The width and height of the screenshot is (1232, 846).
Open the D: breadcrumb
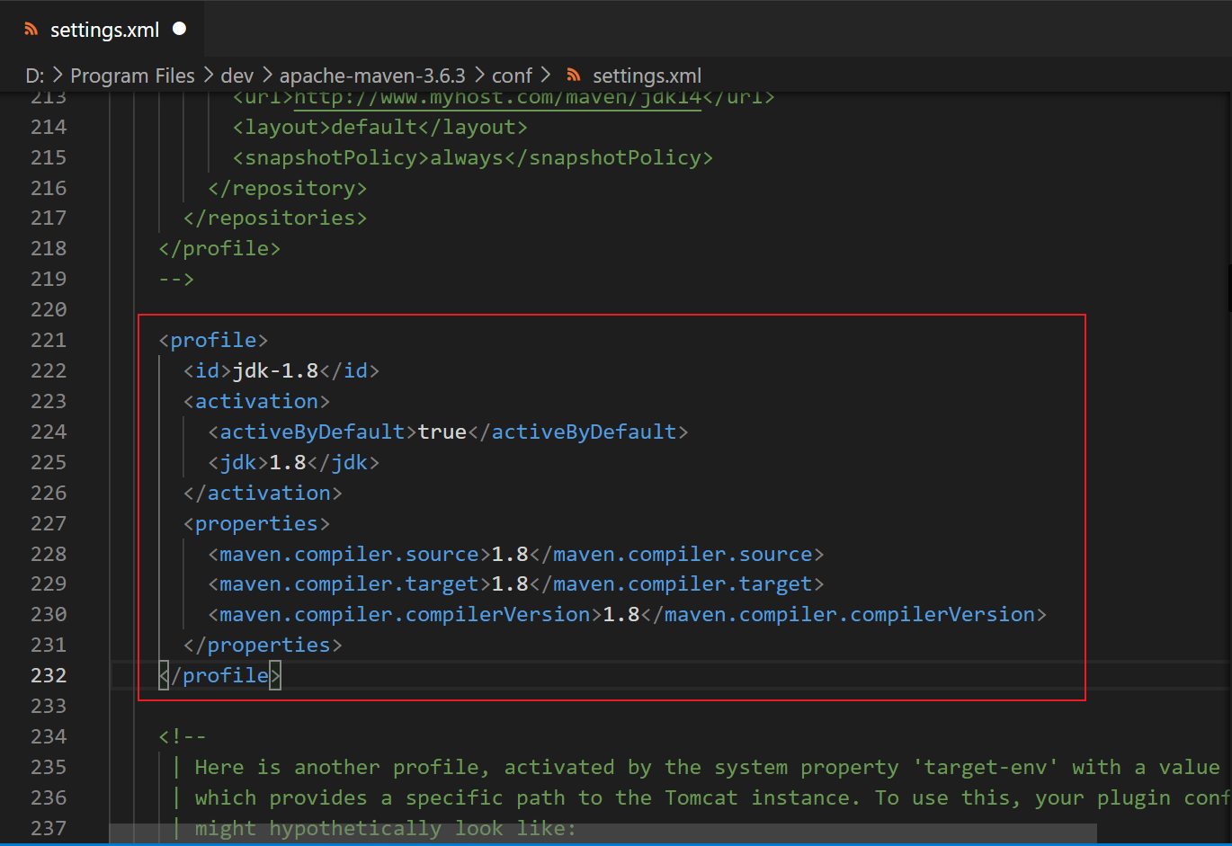(35, 76)
